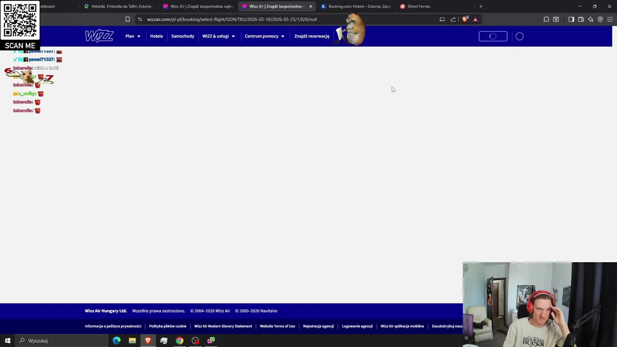617x347 pixels.
Task: Open OBS Studio taskbar icon
Action: 195,341
